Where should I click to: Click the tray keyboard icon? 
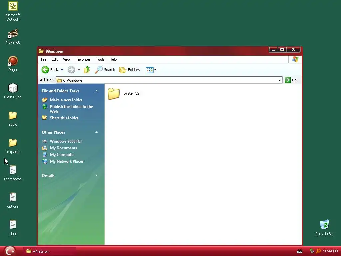(x=300, y=251)
